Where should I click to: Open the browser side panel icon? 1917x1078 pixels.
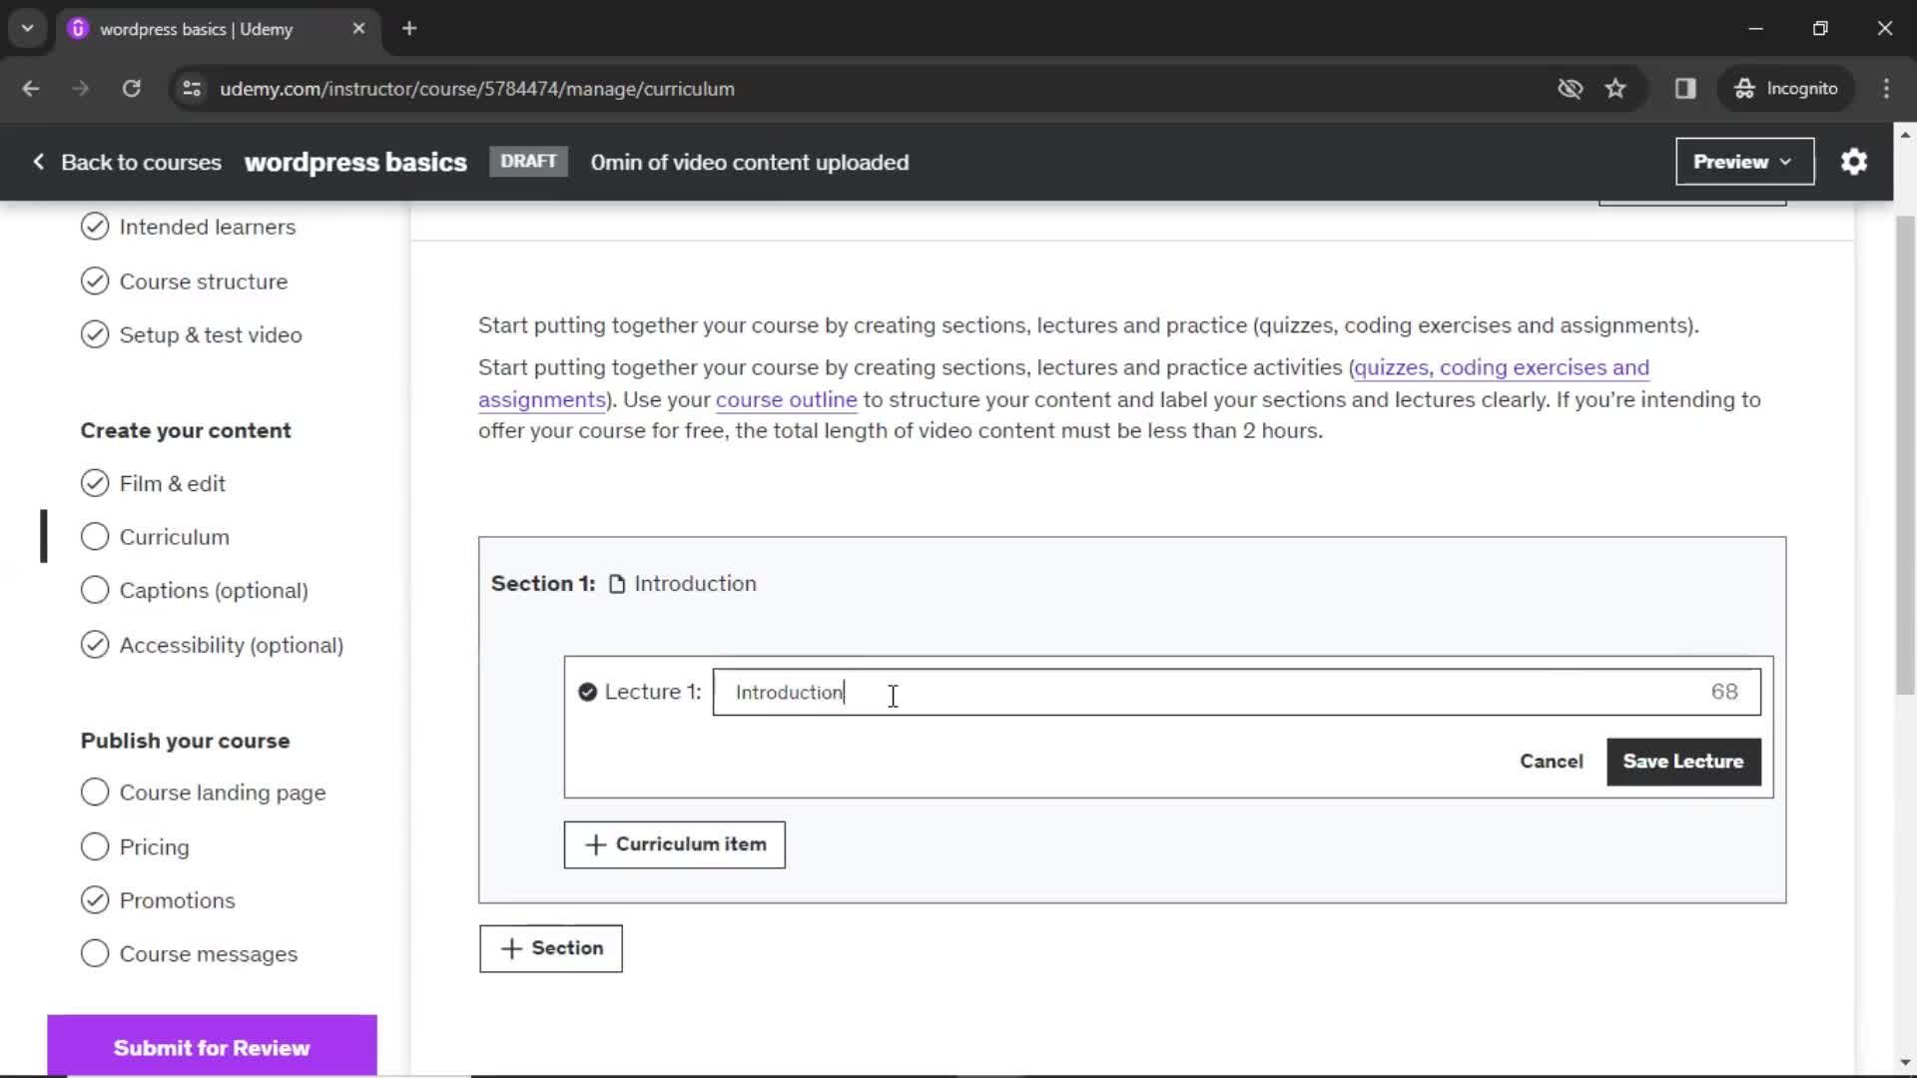coord(1685,89)
